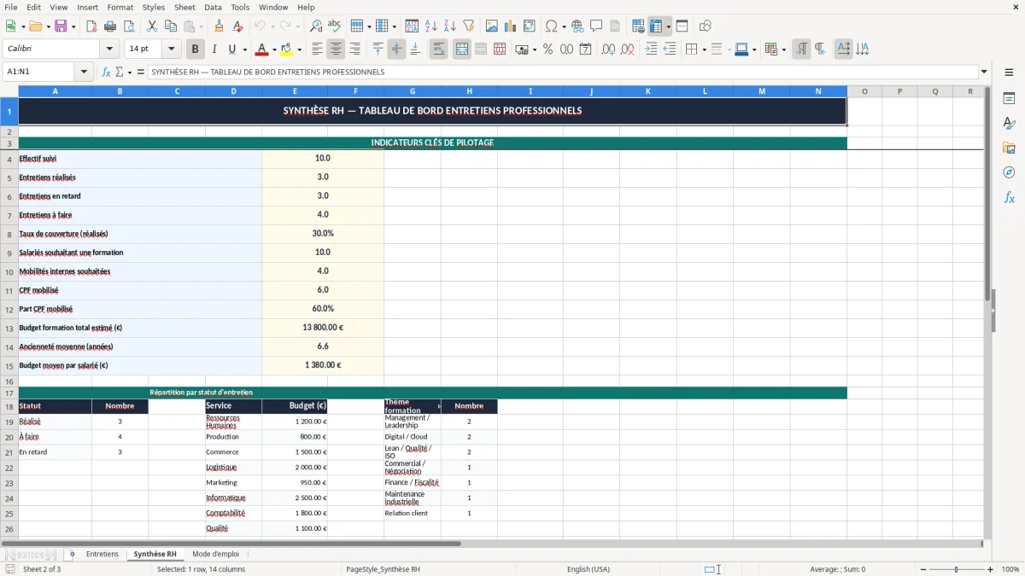Screen dimensions: 1025x576
Task: Click the AutoFilter funnel icon
Action: 469,26
